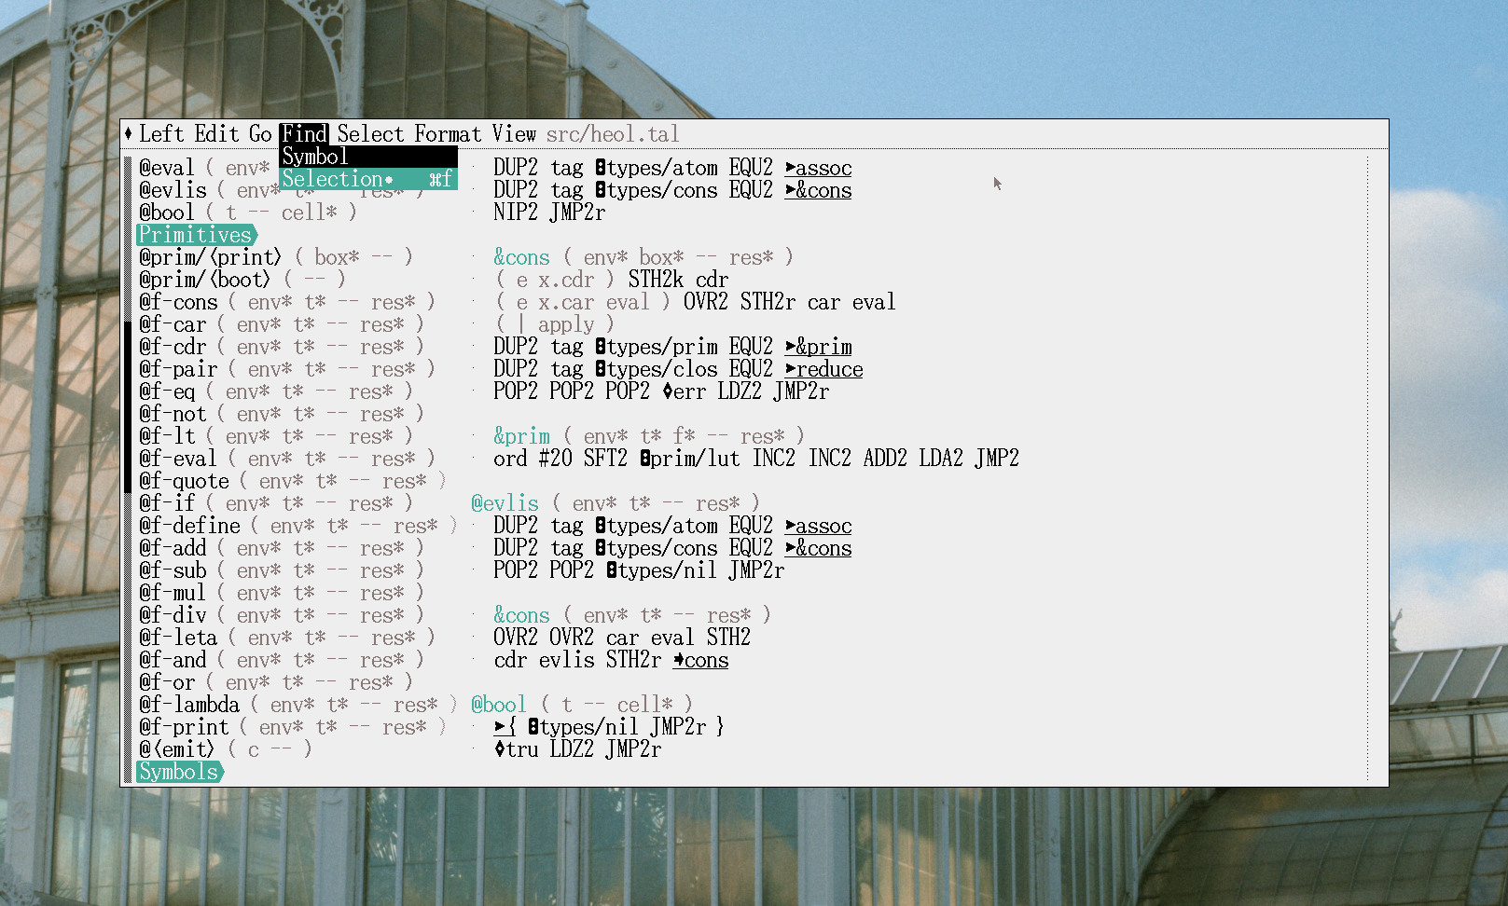This screenshot has width=1508, height=906.
Task: Open the Edit menu
Action: pos(217,134)
